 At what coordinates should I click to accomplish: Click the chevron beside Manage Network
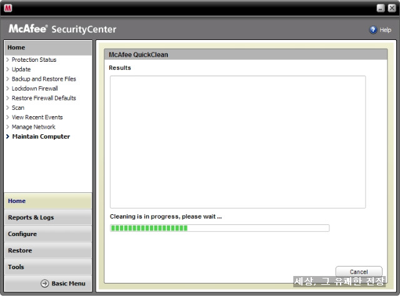coord(7,127)
